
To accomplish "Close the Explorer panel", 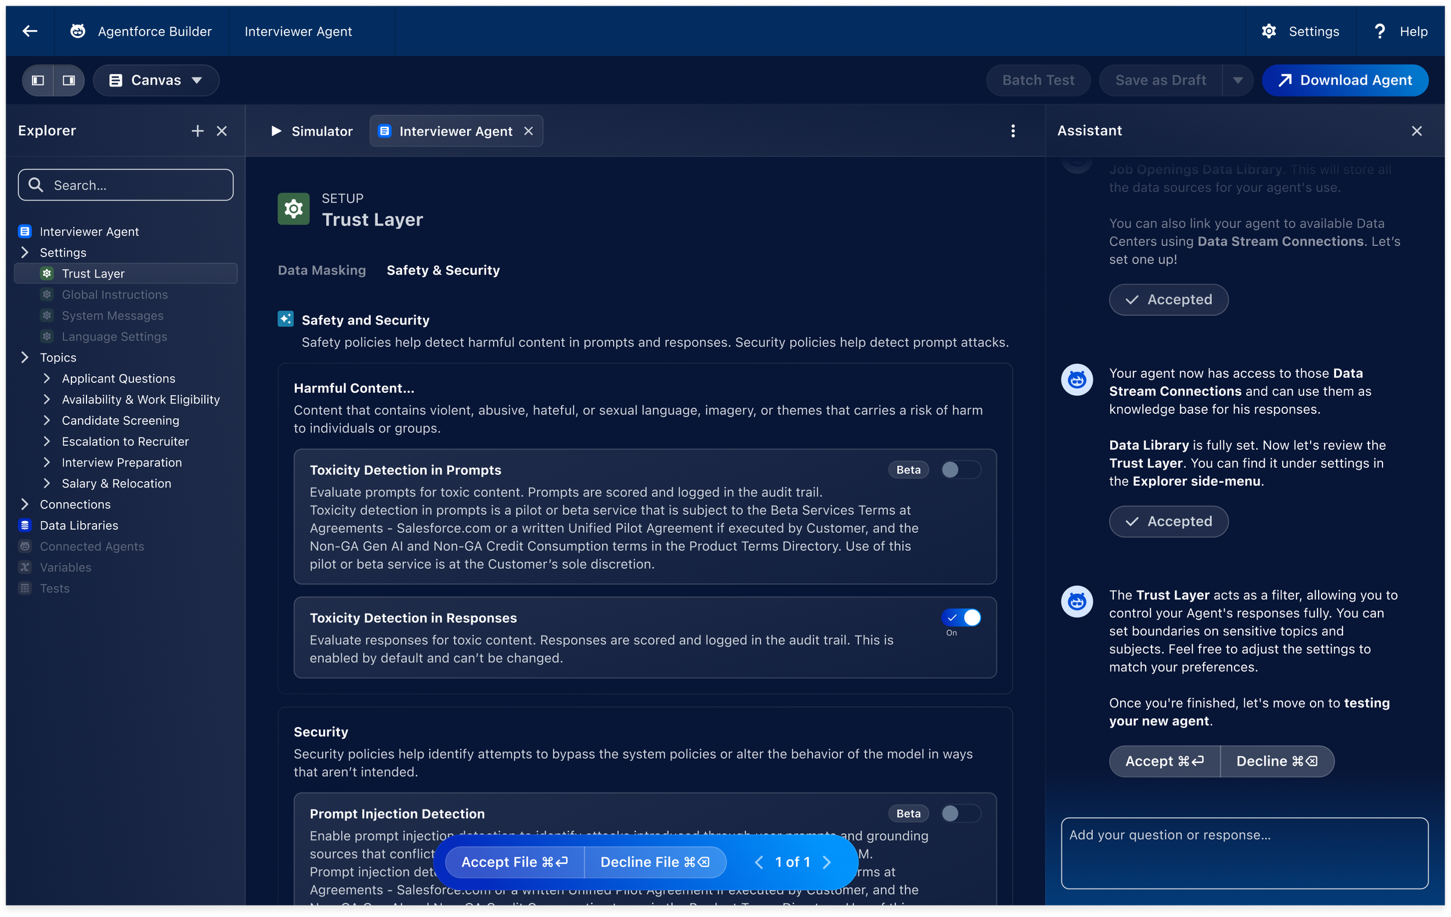I will point(222,131).
